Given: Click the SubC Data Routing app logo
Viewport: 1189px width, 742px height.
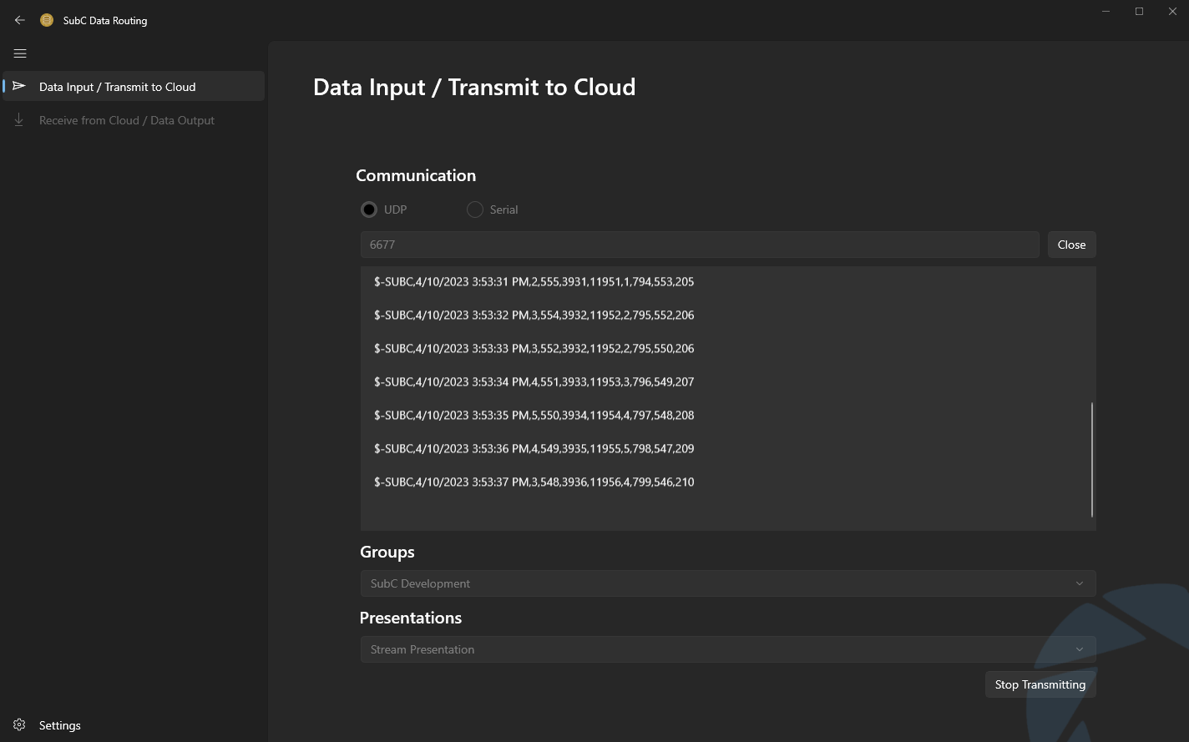Looking at the screenshot, I should click(47, 20).
